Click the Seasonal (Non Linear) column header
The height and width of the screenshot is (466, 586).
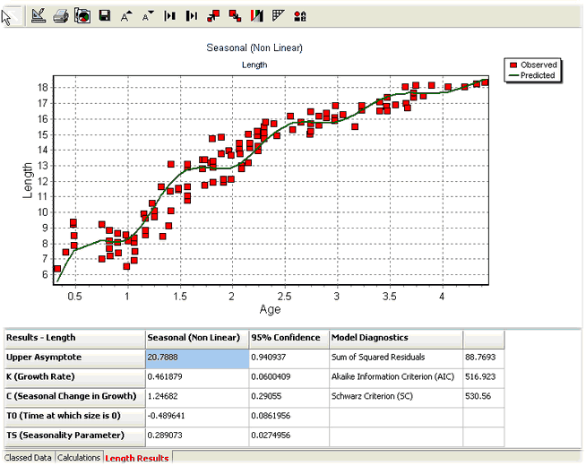click(x=197, y=339)
